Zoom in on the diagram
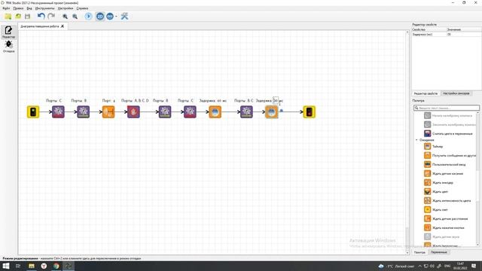482x271 pixels. (66, 17)
